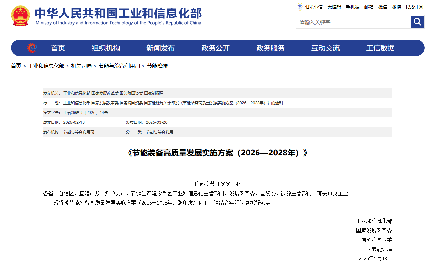This screenshot has height=265, width=431.
Task: Go to 机关司局 via breadcrumb
Action: click(x=81, y=66)
